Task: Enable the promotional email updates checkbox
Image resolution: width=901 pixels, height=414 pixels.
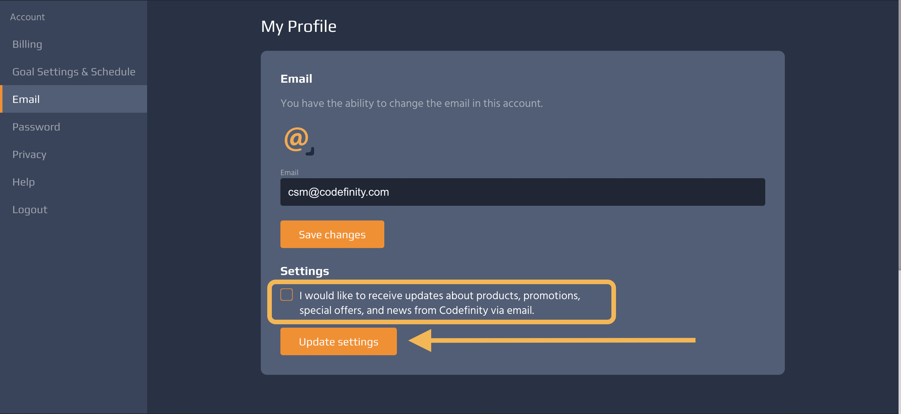Action: click(x=287, y=295)
